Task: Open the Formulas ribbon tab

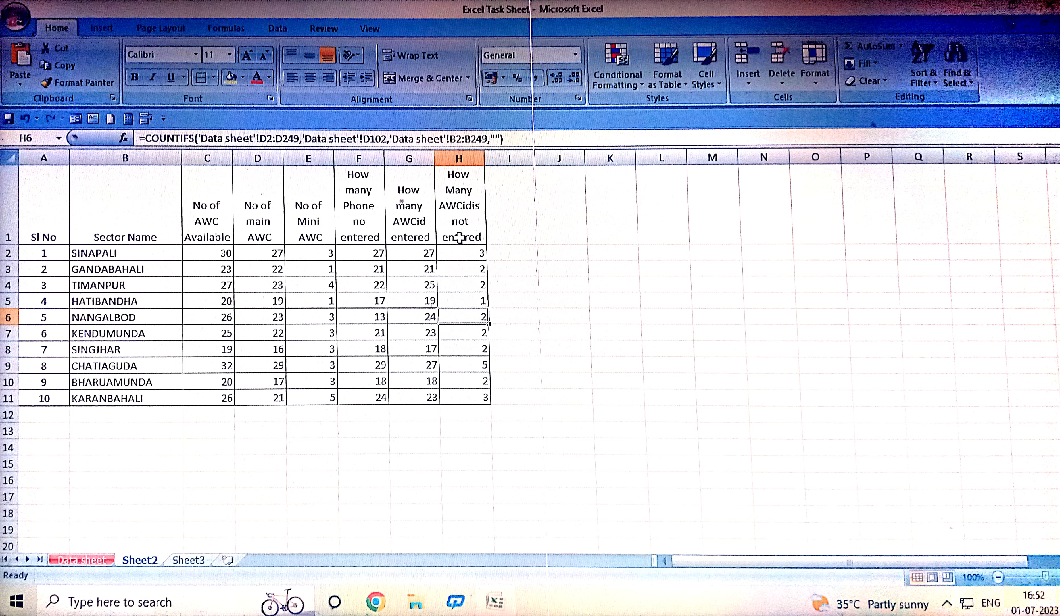Action: (x=226, y=28)
